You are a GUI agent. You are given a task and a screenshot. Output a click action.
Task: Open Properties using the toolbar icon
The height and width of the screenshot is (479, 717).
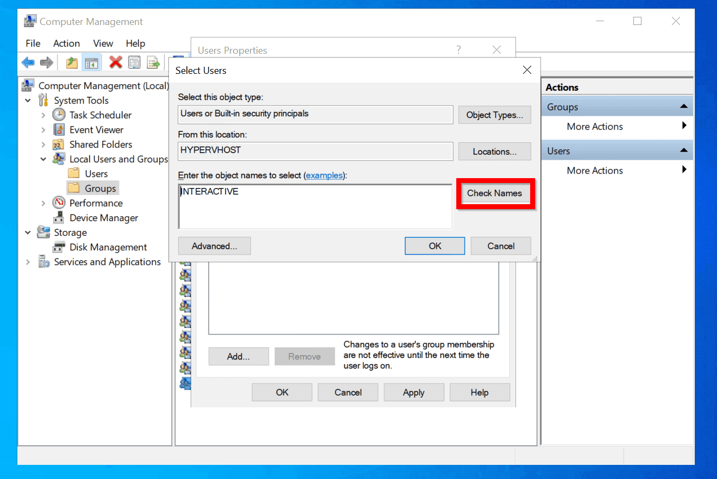pos(134,62)
